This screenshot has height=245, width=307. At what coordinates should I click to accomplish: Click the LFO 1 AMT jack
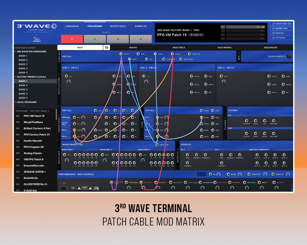[x=213, y=118]
